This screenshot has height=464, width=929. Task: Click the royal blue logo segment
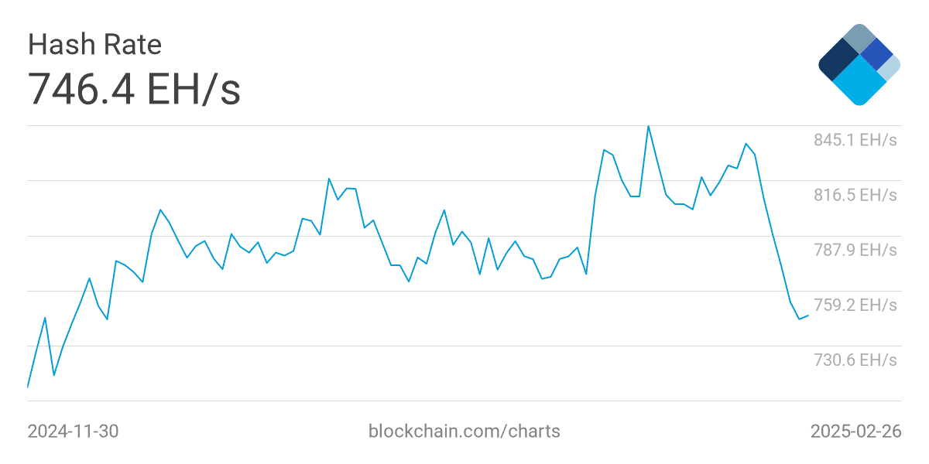[x=877, y=53]
